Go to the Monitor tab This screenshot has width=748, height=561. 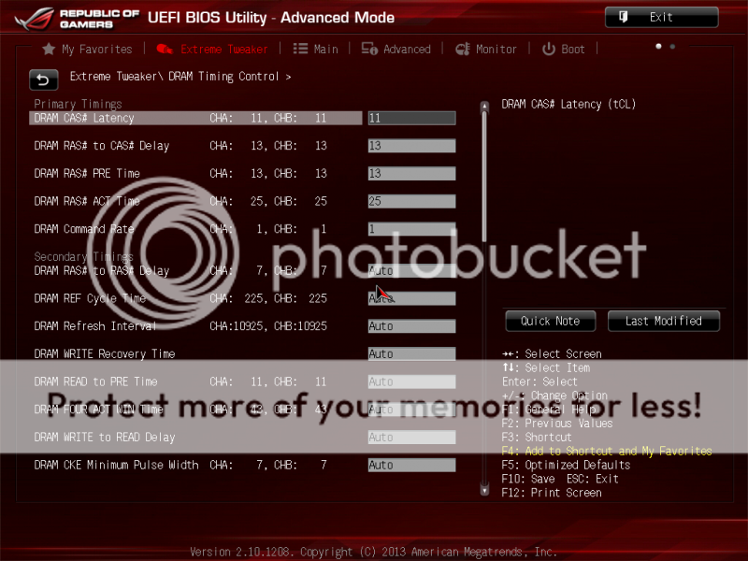485,49
